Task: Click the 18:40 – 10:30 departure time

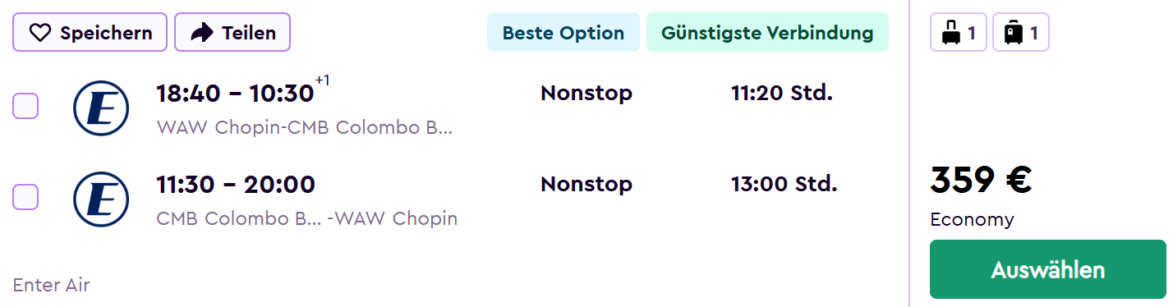Action: [x=235, y=94]
